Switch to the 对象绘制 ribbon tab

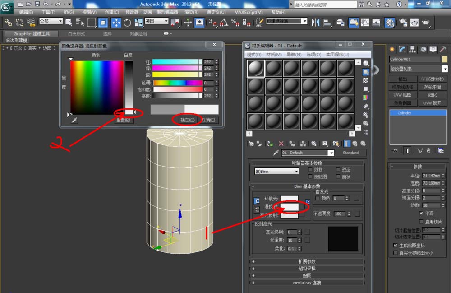click(138, 34)
